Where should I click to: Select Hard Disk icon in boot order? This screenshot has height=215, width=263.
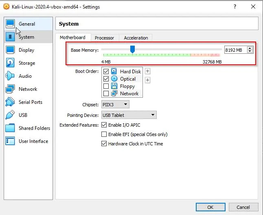[x=114, y=71]
